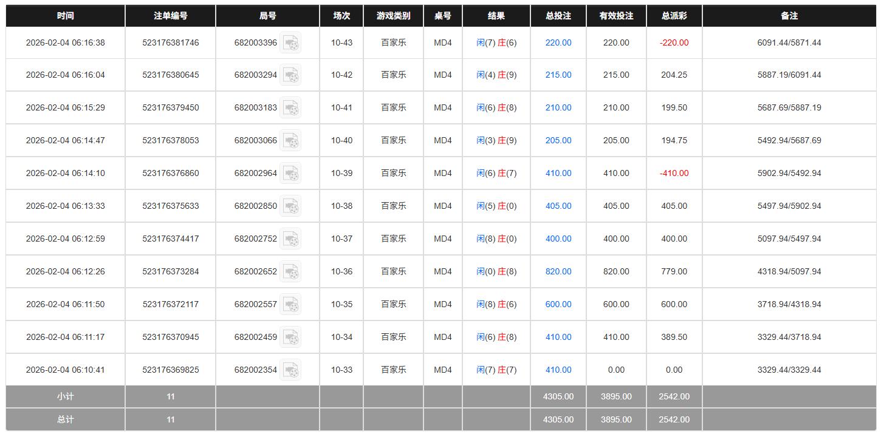
Task: Click the blue 820.00 bet amount
Action: [x=558, y=272]
